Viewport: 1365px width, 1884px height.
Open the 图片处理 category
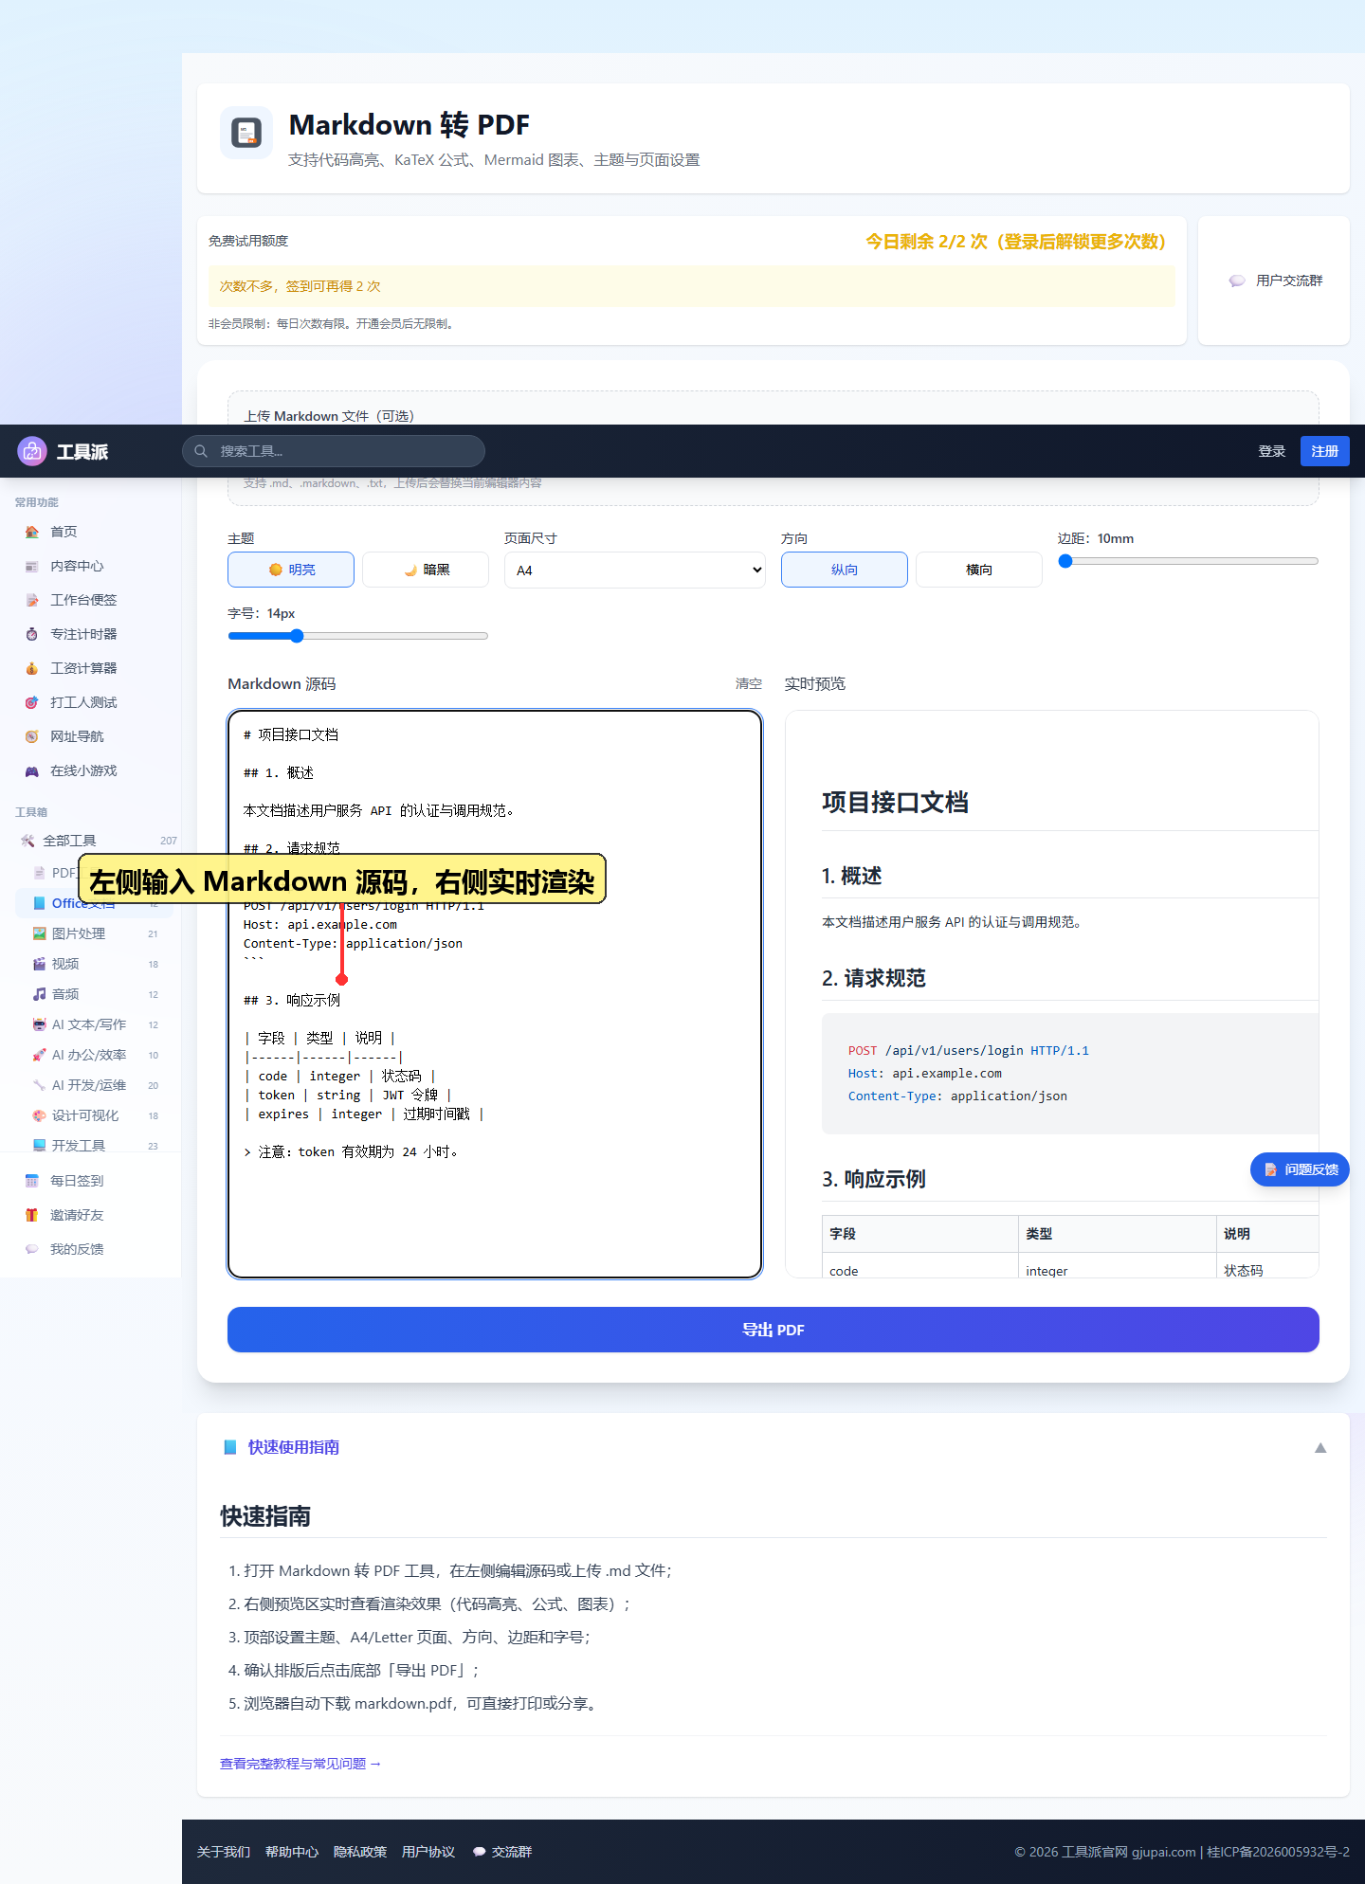(95, 933)
